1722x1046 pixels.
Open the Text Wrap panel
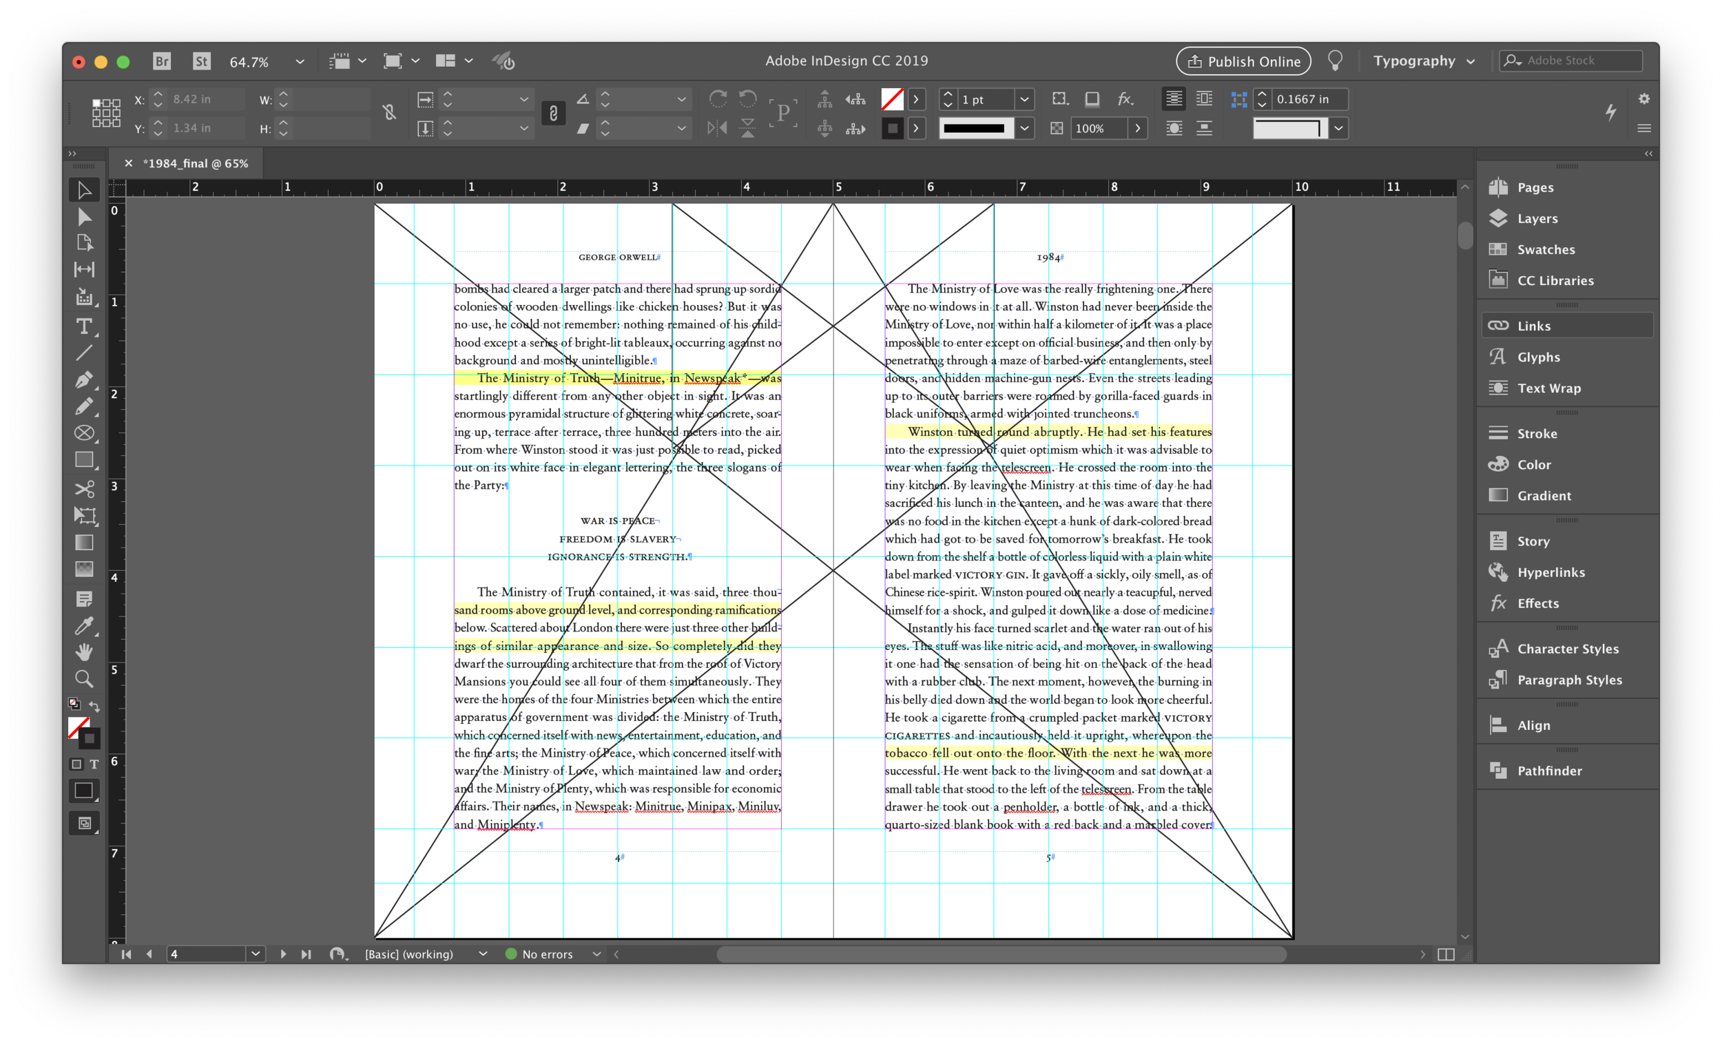point(1548,388)
